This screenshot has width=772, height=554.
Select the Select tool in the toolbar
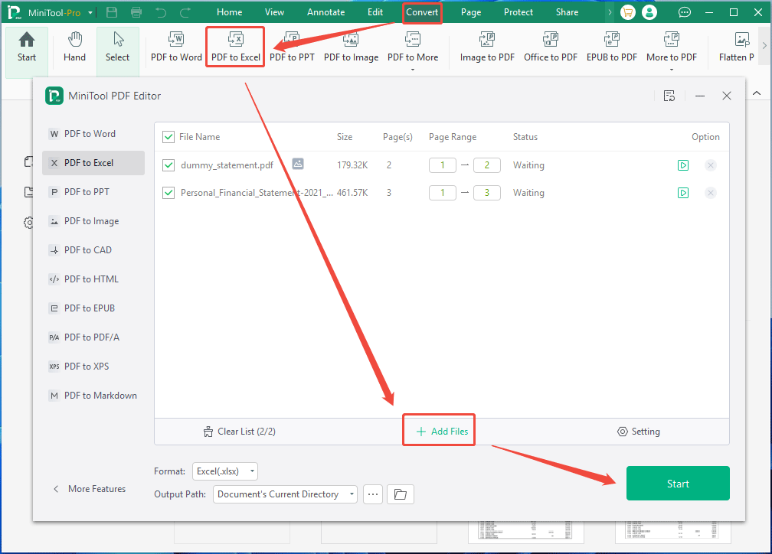[x=117, y=47]
